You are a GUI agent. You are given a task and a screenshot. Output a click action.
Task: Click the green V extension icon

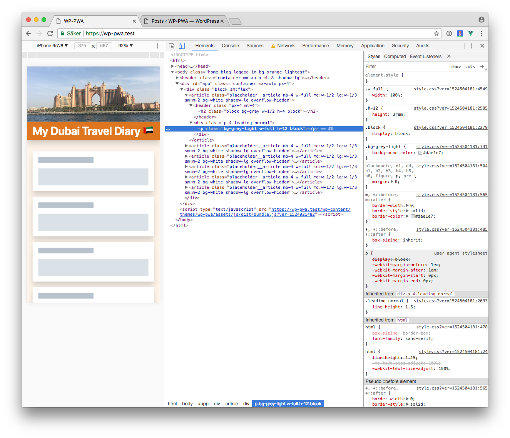(x=470, y=33)
